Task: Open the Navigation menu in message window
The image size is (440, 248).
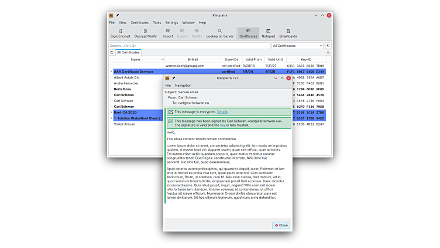Action: 183,85
